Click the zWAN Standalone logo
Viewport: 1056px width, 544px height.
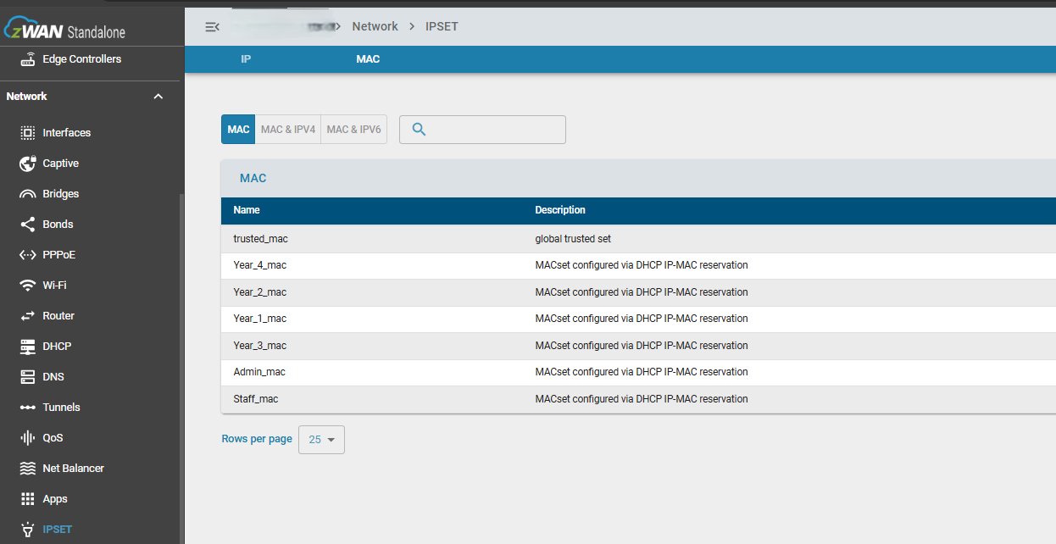66,28
